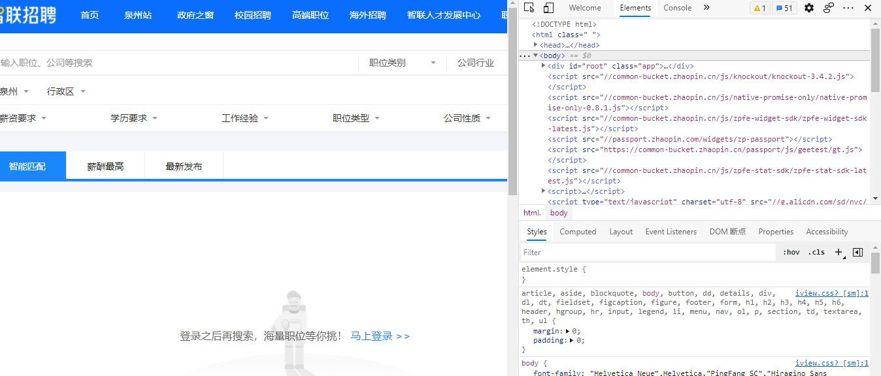The height and width of the screenshot is (376, 881).
Task: Open the Accessibility tab
Action: (827, 232)
